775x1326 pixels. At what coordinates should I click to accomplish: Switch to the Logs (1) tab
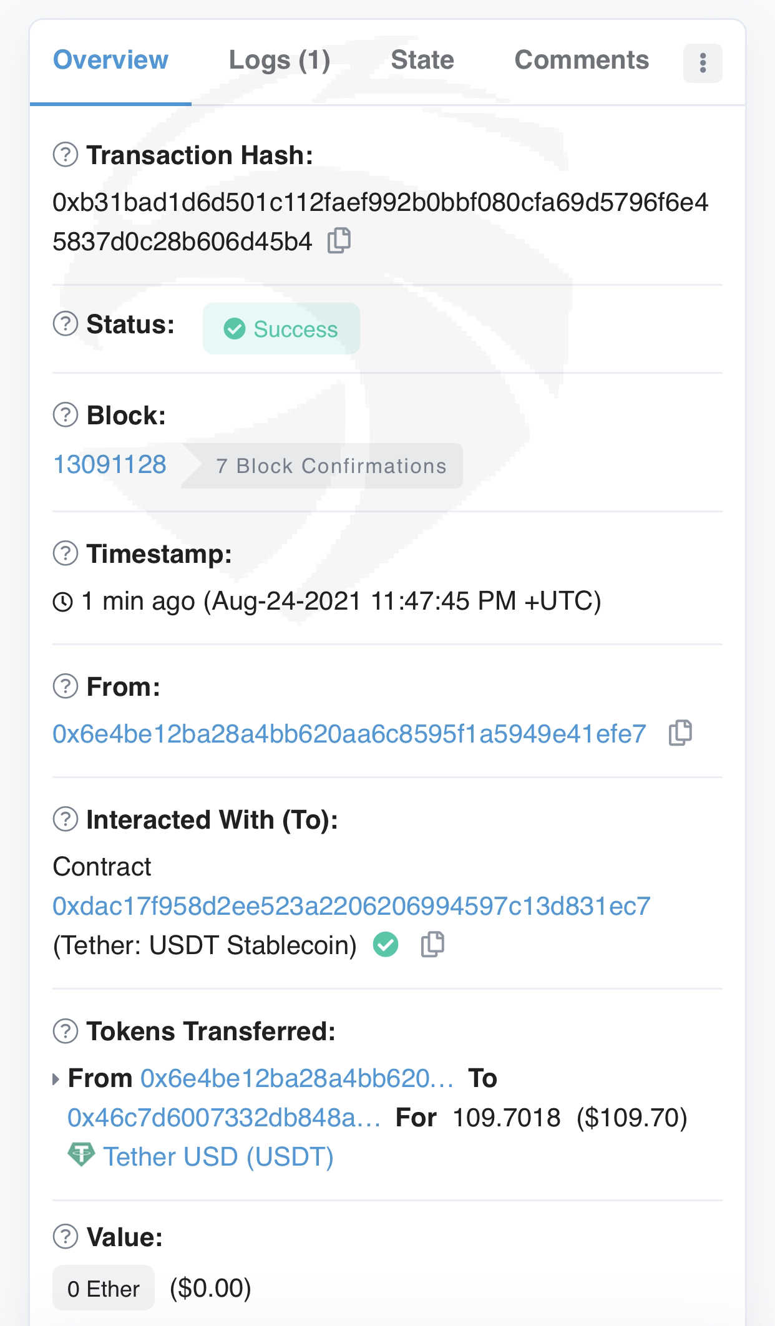pos(280,61)
